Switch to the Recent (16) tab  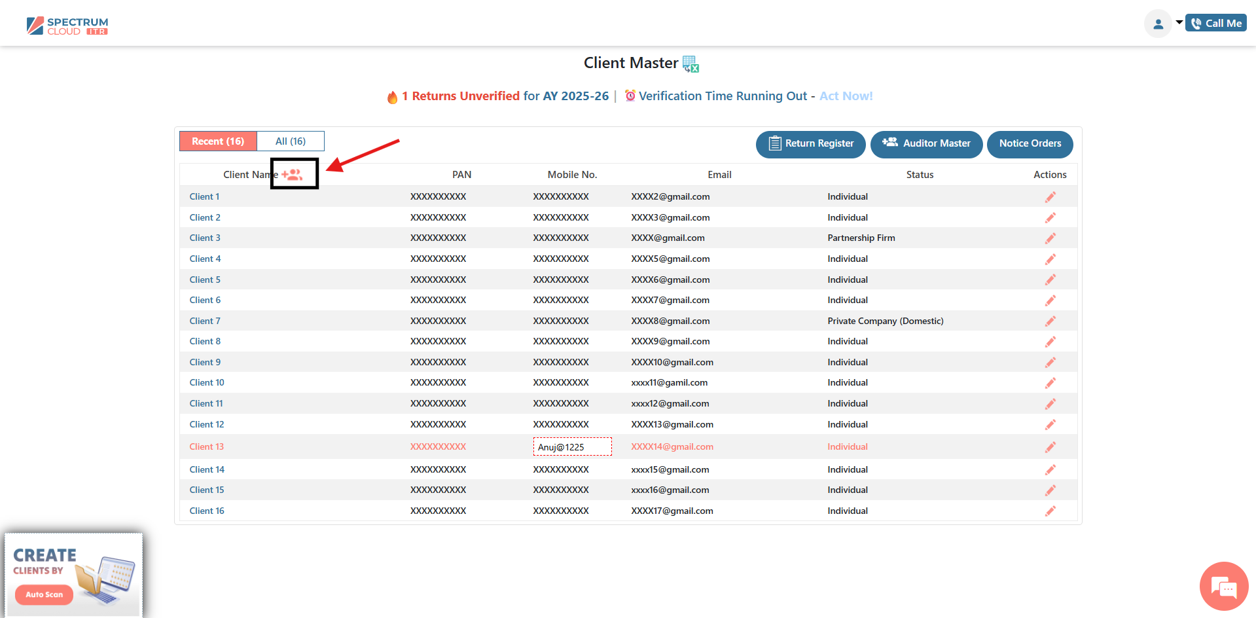click(218, 141)
